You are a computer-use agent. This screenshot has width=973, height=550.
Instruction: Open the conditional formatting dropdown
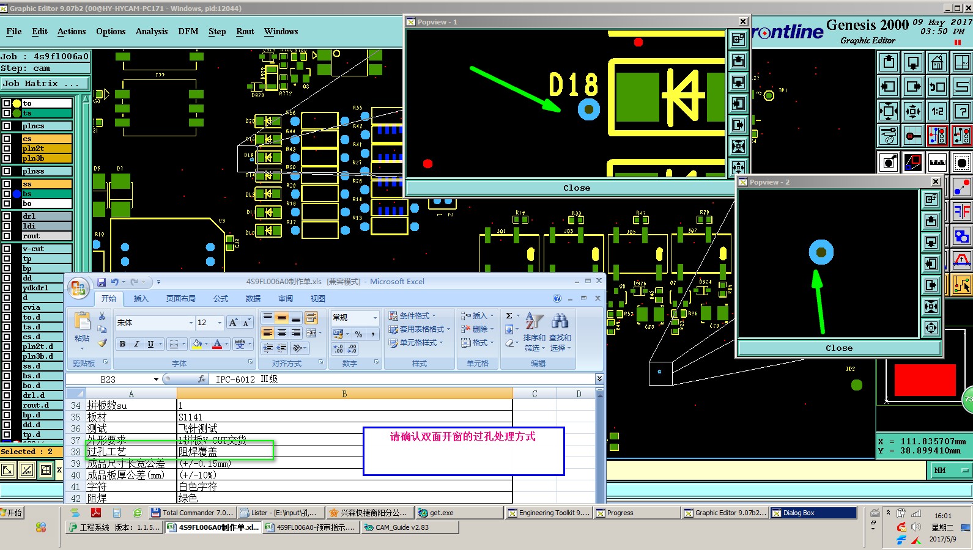412,316
